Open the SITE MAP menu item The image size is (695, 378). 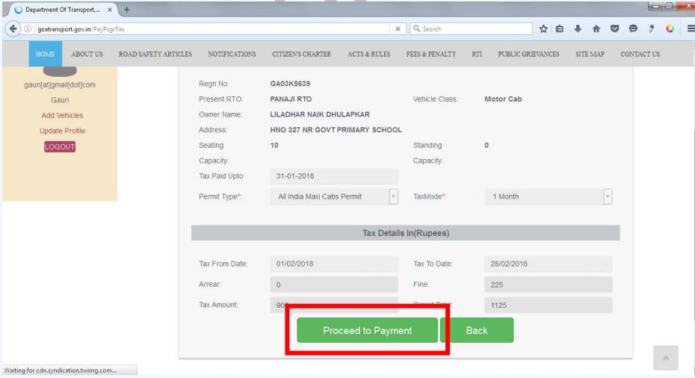[x=590, y=54]
